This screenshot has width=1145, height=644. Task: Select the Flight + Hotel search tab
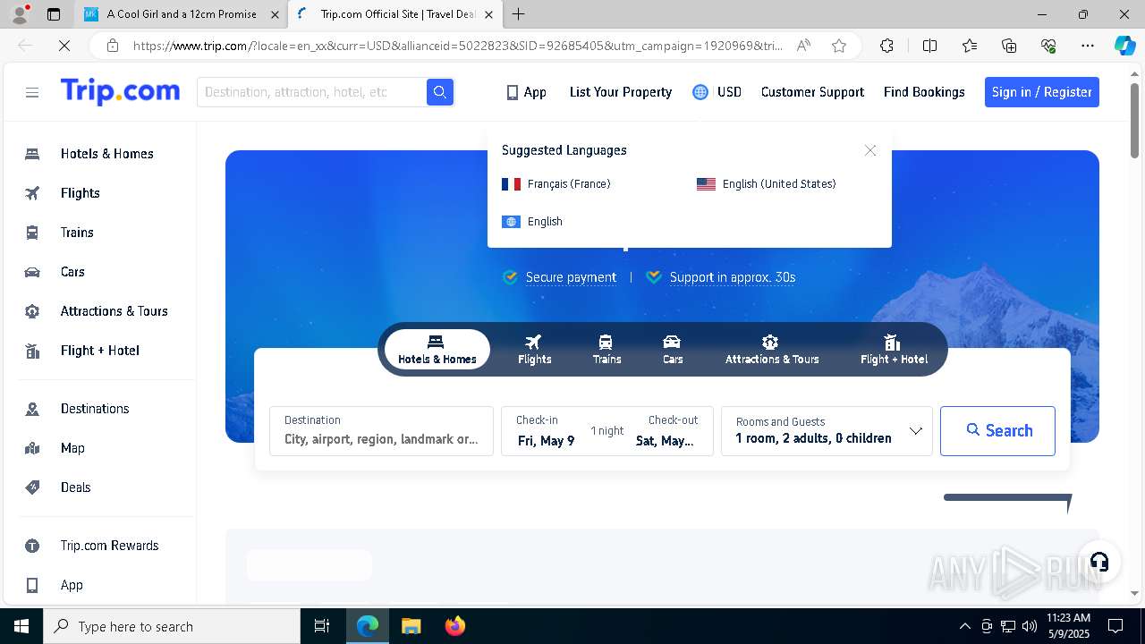pyautogui.click(x=894, y=350)
